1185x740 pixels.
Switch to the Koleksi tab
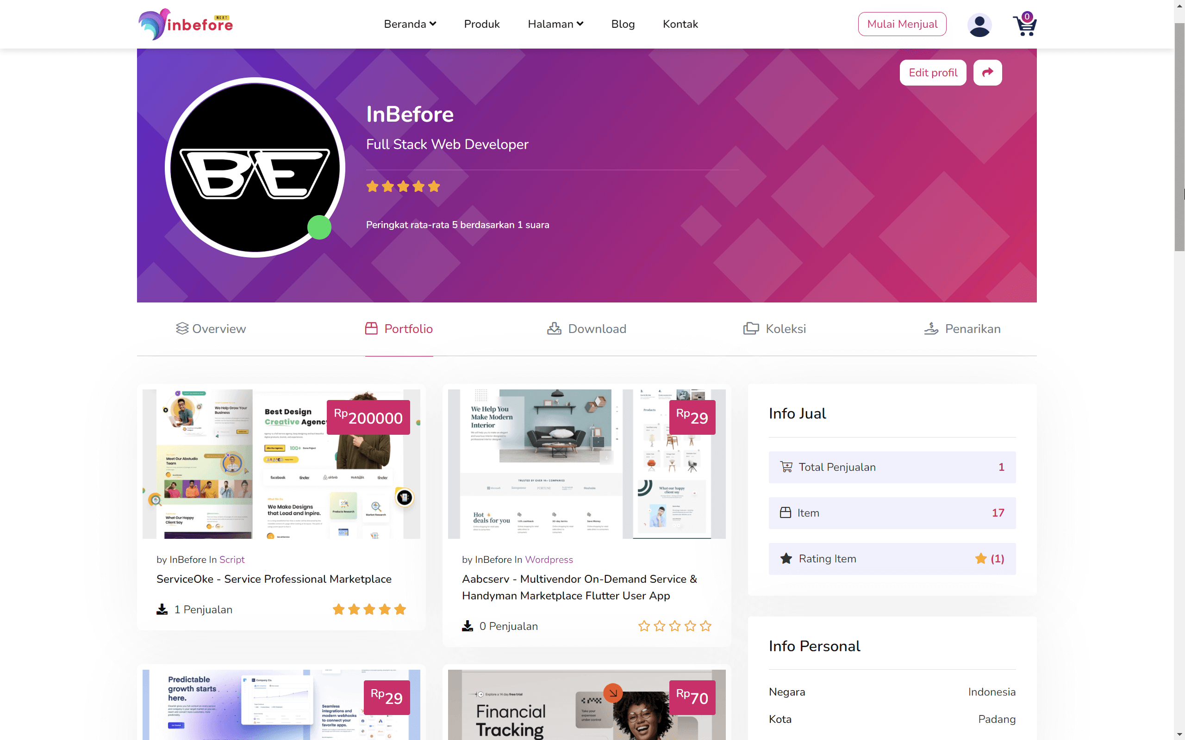(x=774, y=328)
